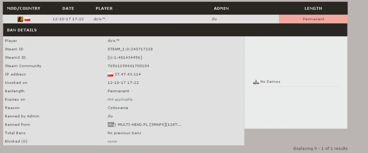The image size is (368, 153).
Task: Click the VIP tag icon in Banned from
Action: (110, 124)
